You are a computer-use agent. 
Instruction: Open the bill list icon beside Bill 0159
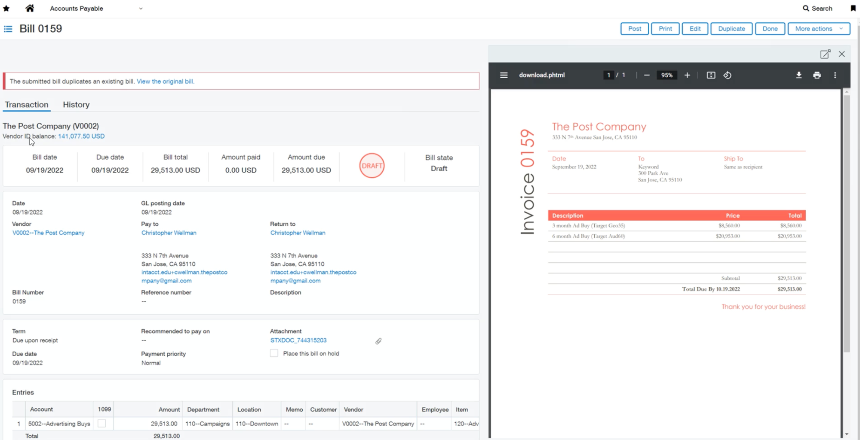click(8, 28)
